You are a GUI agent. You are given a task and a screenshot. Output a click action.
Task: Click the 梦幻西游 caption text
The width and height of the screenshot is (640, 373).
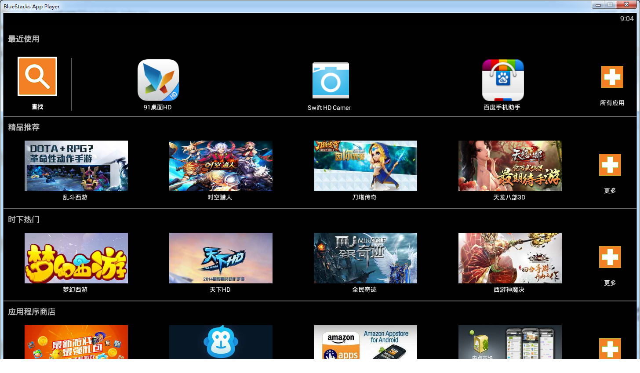(75, 290)
